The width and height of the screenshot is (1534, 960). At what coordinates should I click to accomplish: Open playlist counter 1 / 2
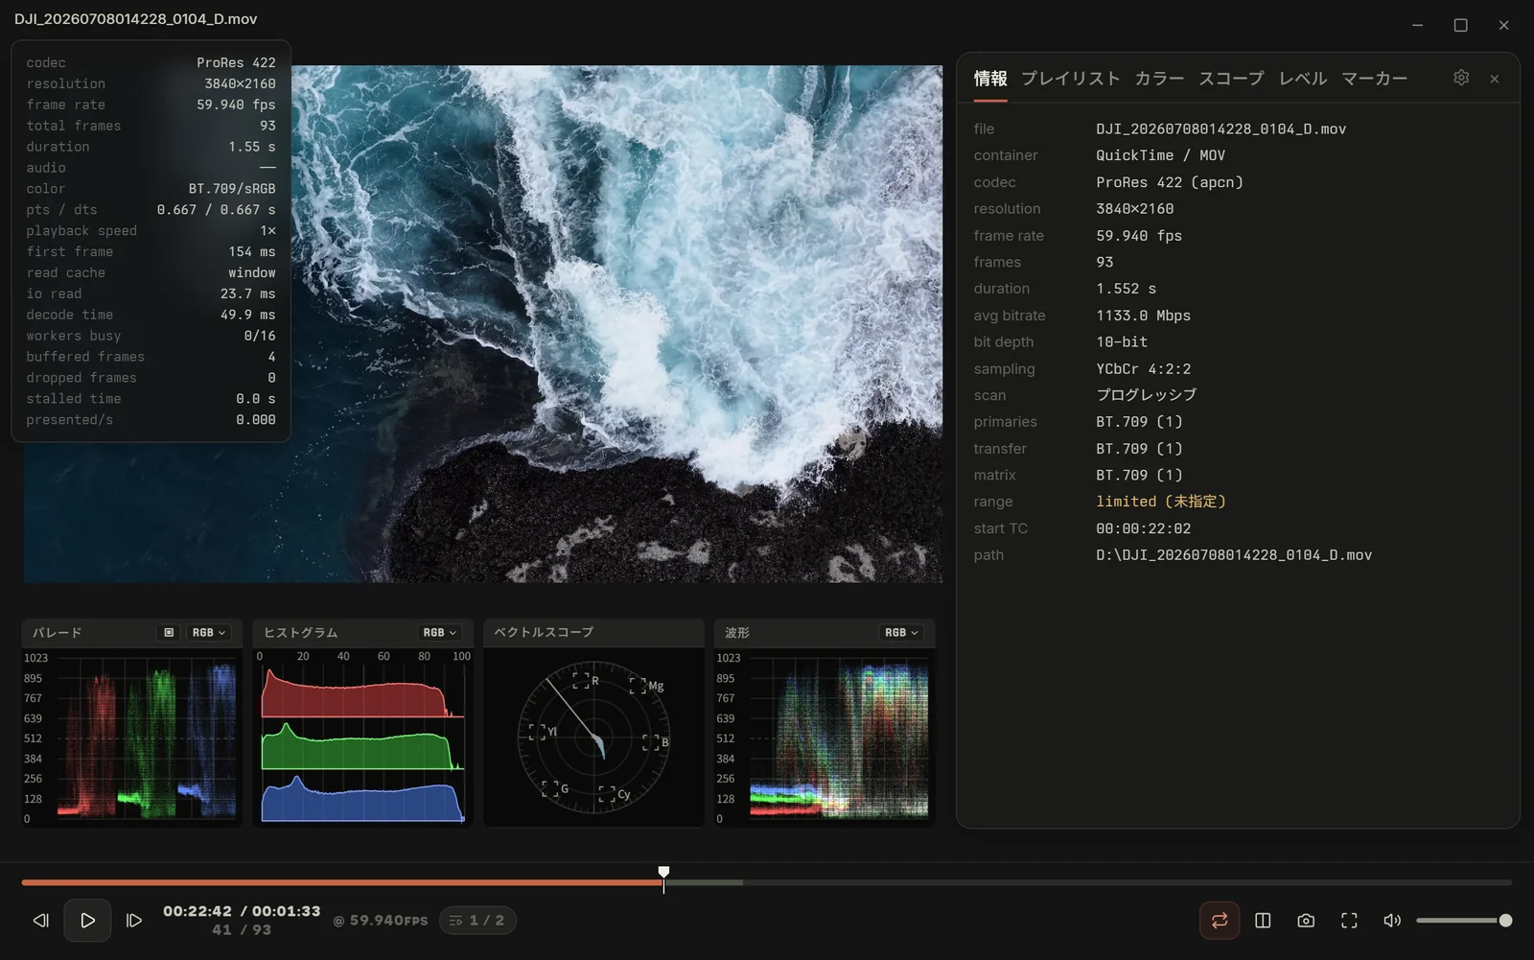[477, 921]
